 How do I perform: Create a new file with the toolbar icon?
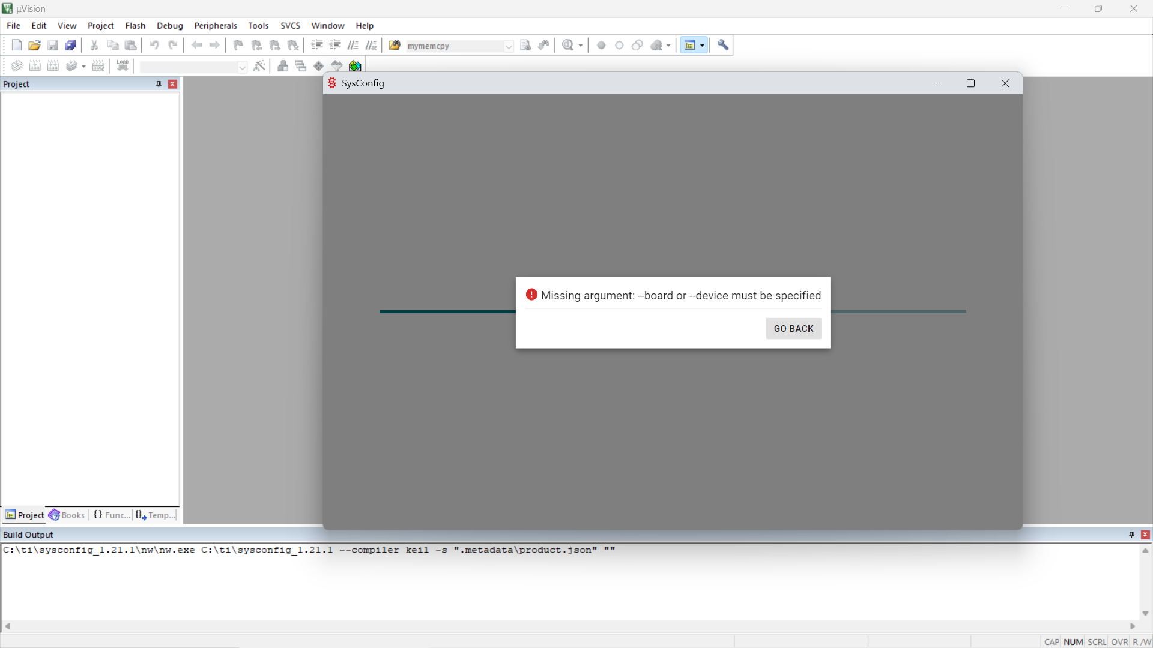[x=17, y=45]
